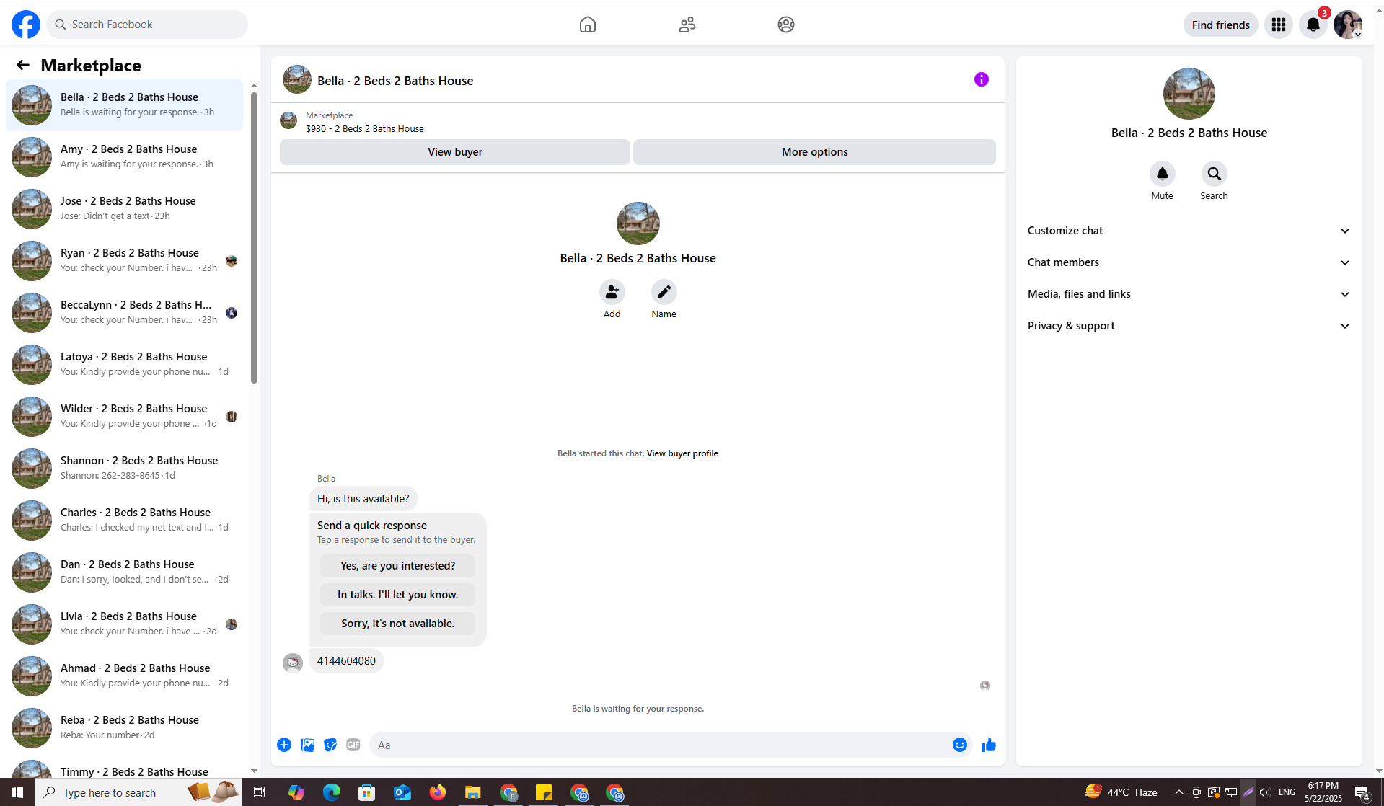Open Shannon's conversation

[x=124, y=468]
